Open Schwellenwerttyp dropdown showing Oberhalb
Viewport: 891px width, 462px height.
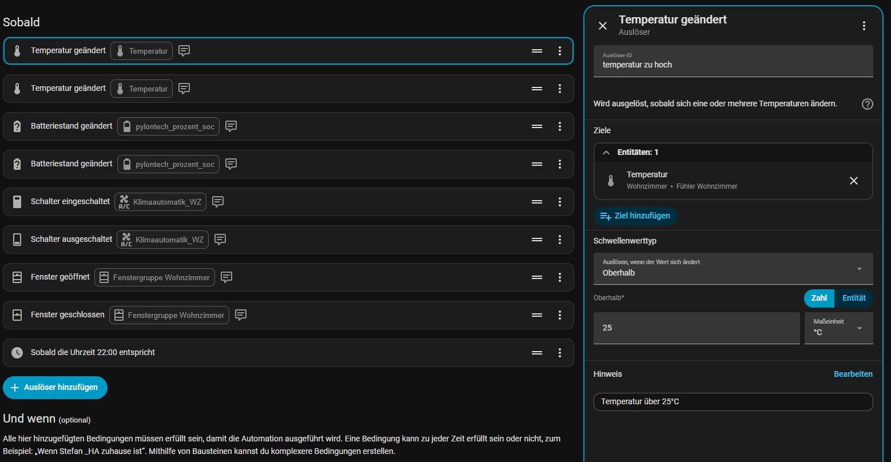pyautogui.click(x=733, y=268)
